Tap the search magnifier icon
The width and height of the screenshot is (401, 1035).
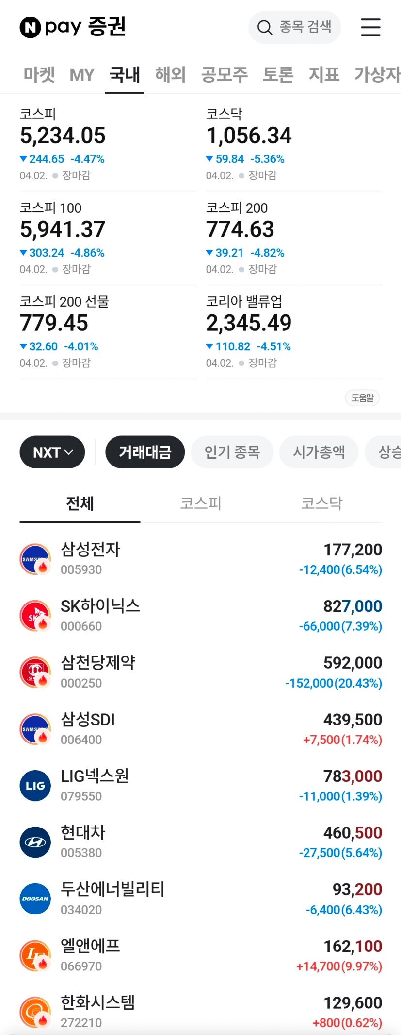[264, 27]
